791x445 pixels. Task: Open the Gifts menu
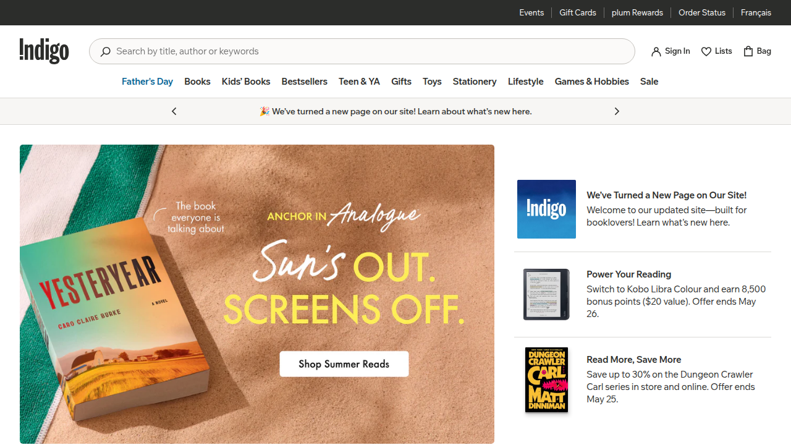tap(401, 82)
